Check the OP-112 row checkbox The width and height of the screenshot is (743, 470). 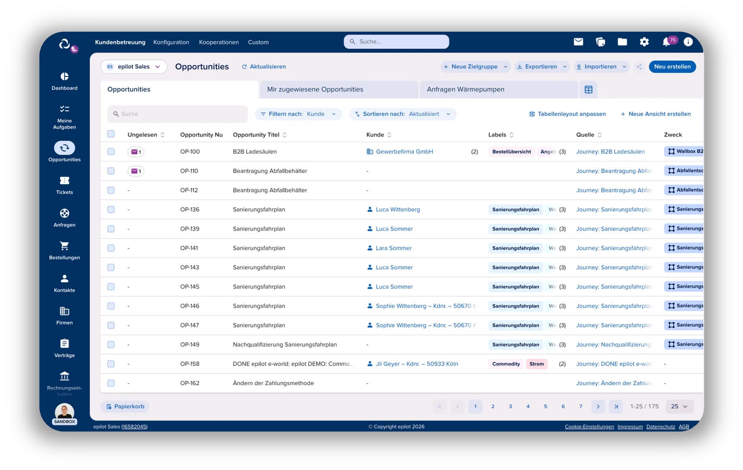click(x=111, y=190)
